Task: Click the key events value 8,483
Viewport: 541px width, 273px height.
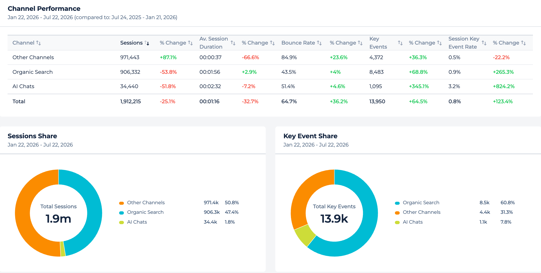Action: point(376,72)
